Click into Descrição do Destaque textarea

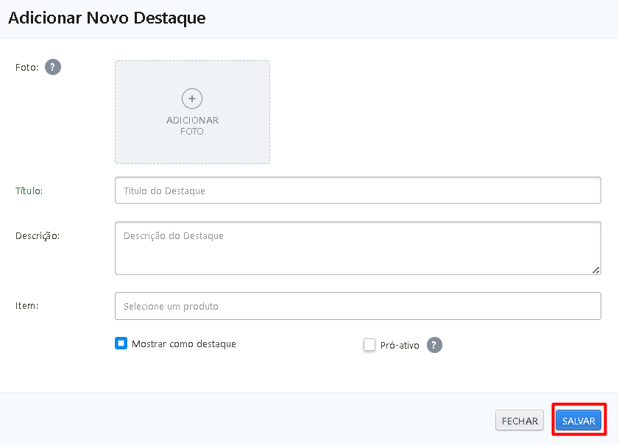tap(358, 249)
